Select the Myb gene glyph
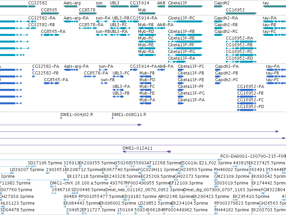Image resolution: width=286 pixels, height=215 pixels. coord(147,13)
